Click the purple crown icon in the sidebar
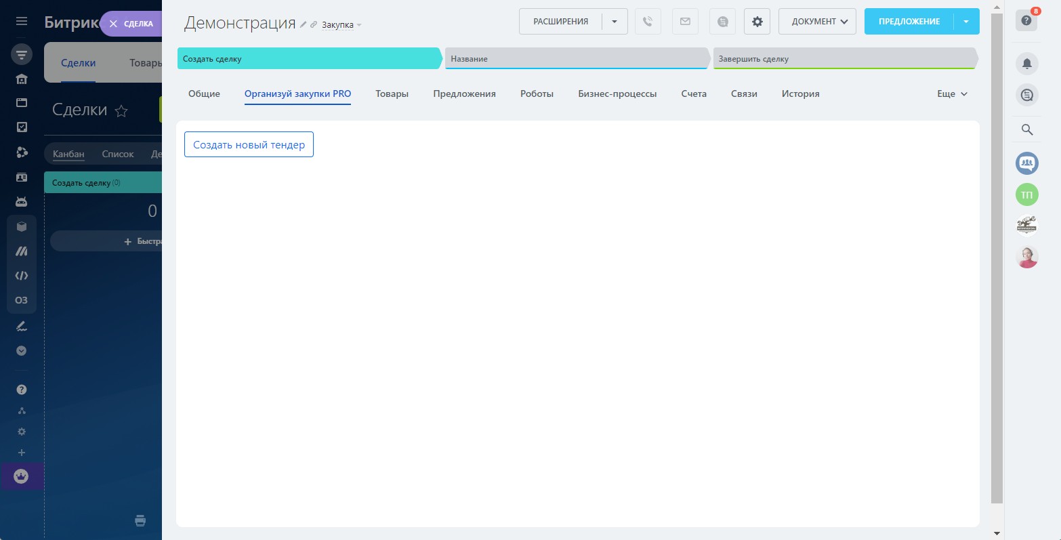Image resolution: width=1061 pixels, height=540 pixels. [x=22, y=476]
